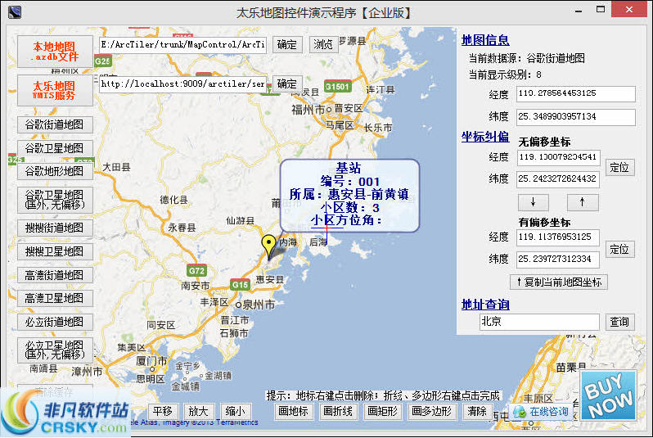The image size is (653, 438).
Task: Click the app icon in title bar
Action: click(x=15, y=11)
